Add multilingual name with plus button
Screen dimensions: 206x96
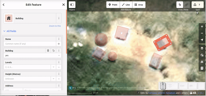pyautogui.click(x=59, y=44)
